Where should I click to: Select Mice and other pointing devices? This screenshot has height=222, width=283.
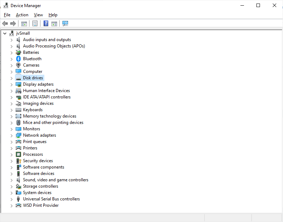[53, 123]
